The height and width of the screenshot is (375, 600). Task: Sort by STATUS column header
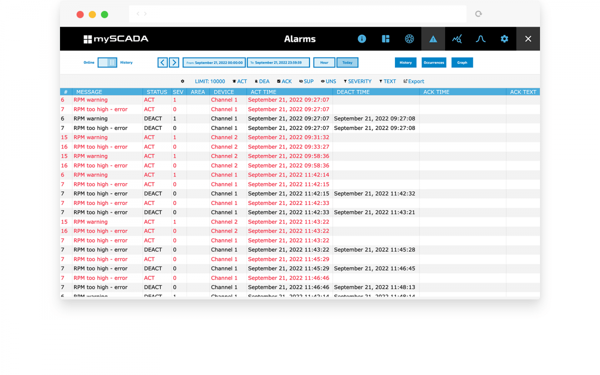click(x=157, y=92)
